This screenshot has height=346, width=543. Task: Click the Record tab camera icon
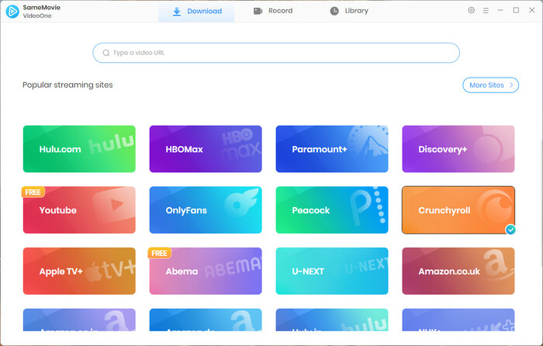coord(258,11)
